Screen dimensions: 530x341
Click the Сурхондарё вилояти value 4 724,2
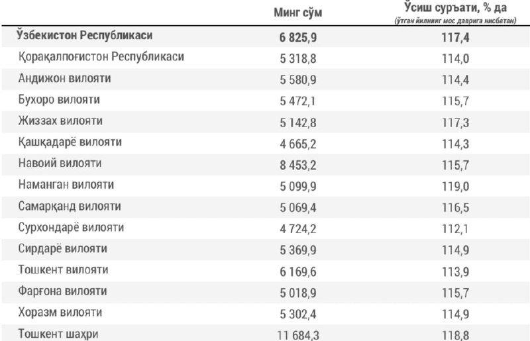pos(297,228)
